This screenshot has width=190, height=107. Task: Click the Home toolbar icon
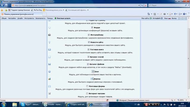148,14
